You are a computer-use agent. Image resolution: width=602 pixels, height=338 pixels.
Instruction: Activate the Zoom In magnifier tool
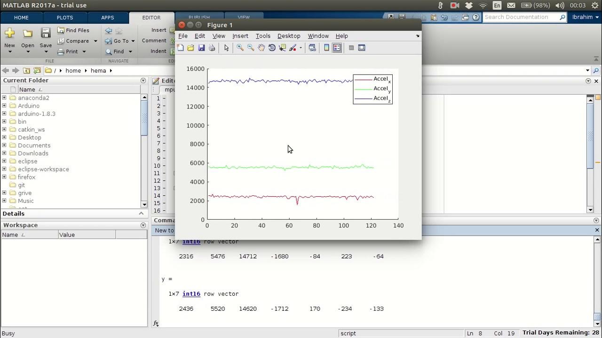coord(240,48)
